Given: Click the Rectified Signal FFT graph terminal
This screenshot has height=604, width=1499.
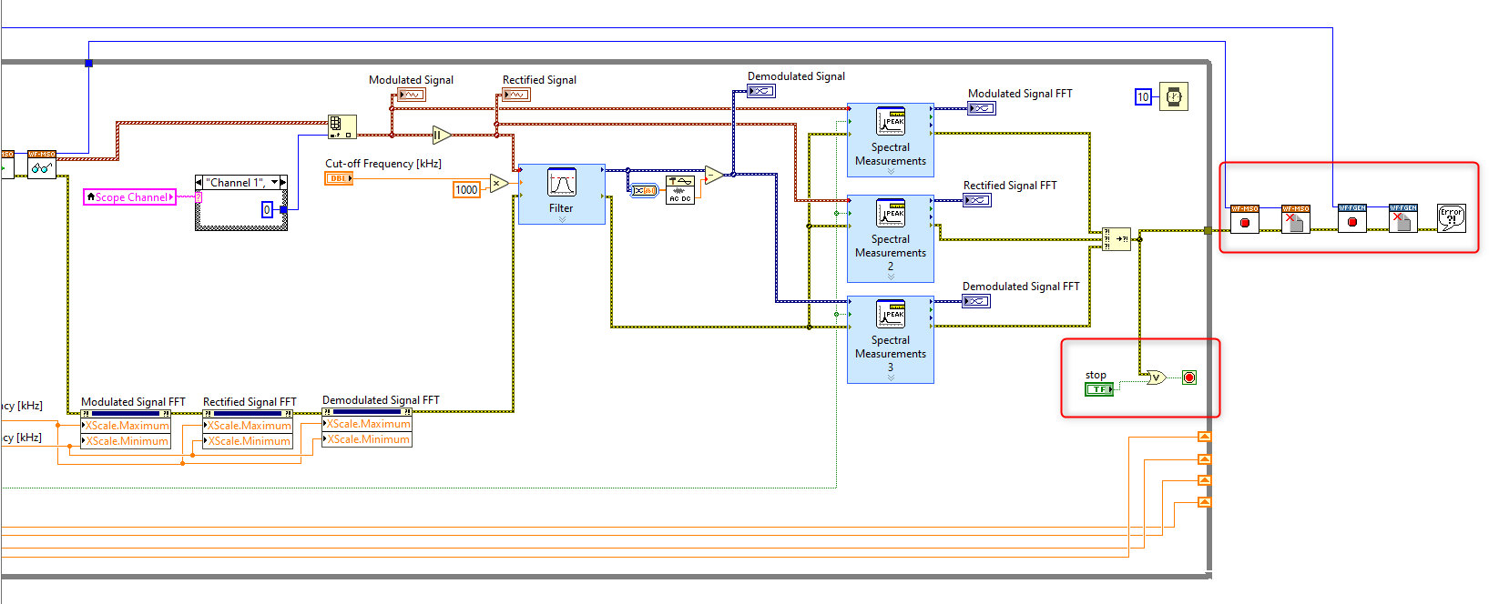Looking at the screenshot, I should (977, 200).
